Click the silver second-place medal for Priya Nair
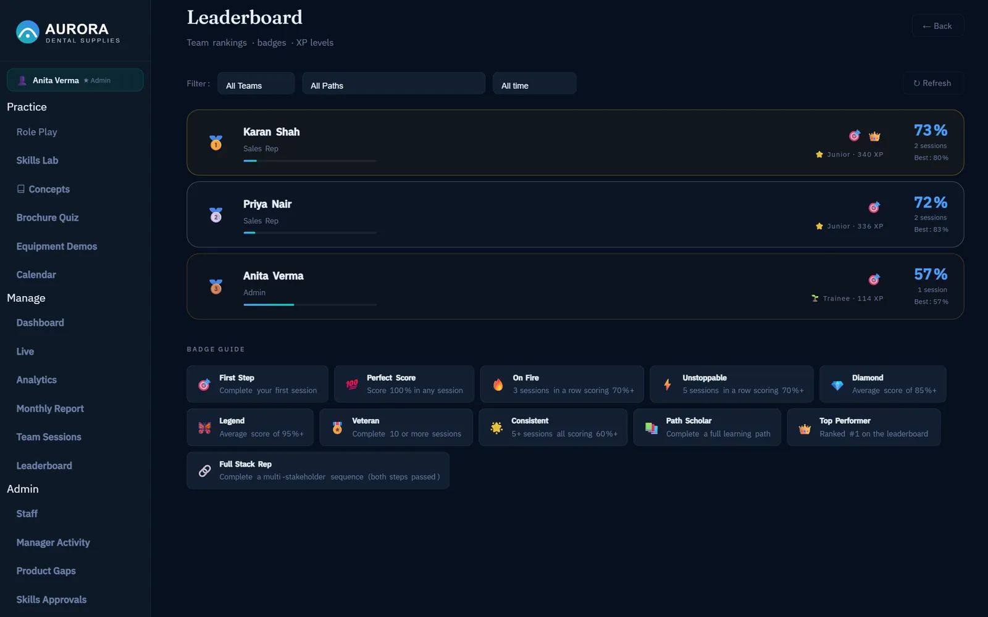The width and height of the screenshot is (988, 617). click(x=216, y=215)
